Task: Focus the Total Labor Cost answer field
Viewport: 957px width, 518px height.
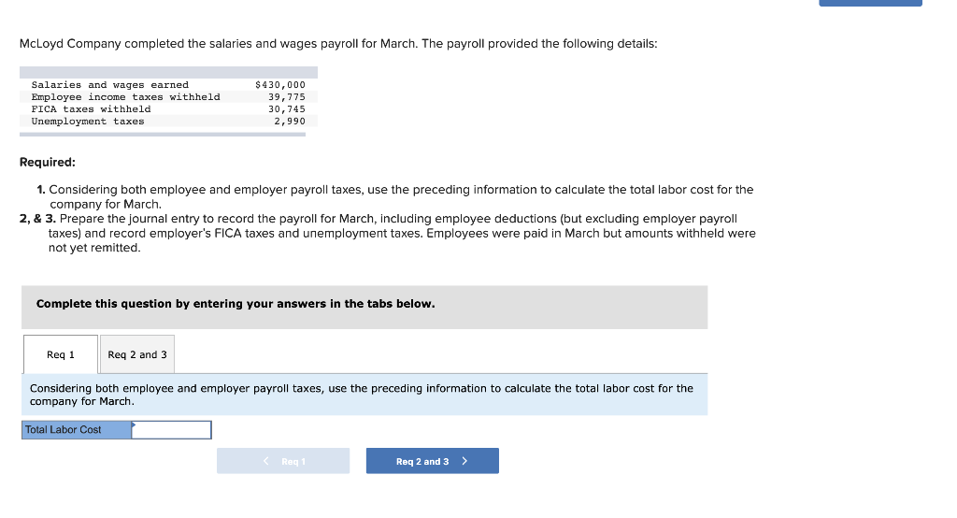Action: 172,429
